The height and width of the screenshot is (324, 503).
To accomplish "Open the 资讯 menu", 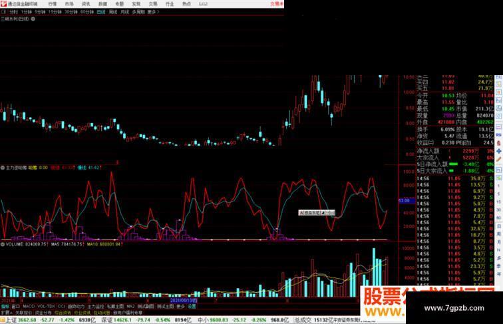I will pos(86,4).
